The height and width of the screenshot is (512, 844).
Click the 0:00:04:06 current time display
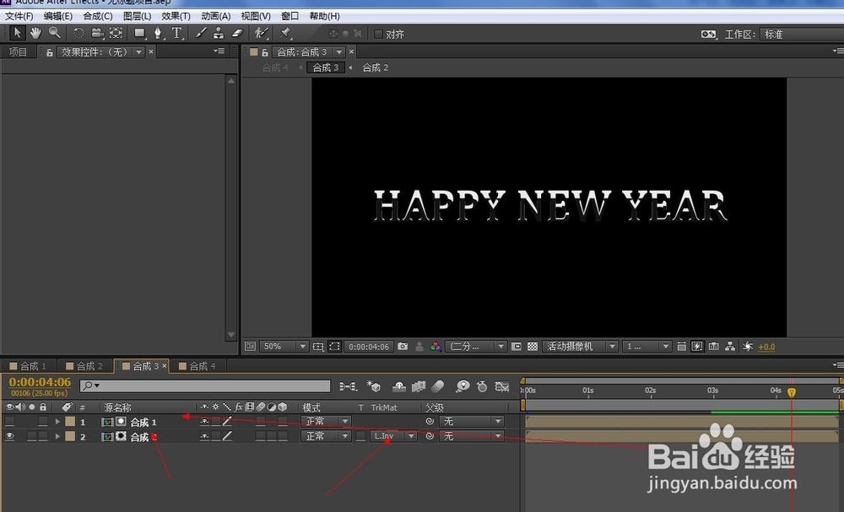coord(40,382)
